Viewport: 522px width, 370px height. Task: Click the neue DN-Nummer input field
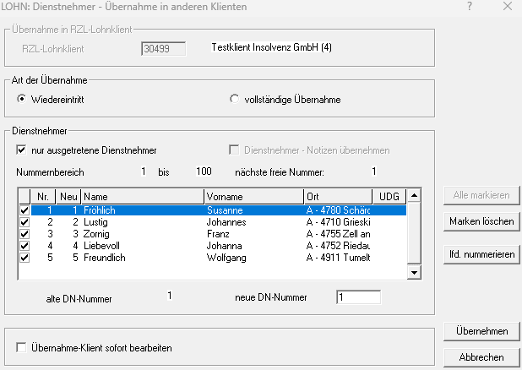pos(358,297)
